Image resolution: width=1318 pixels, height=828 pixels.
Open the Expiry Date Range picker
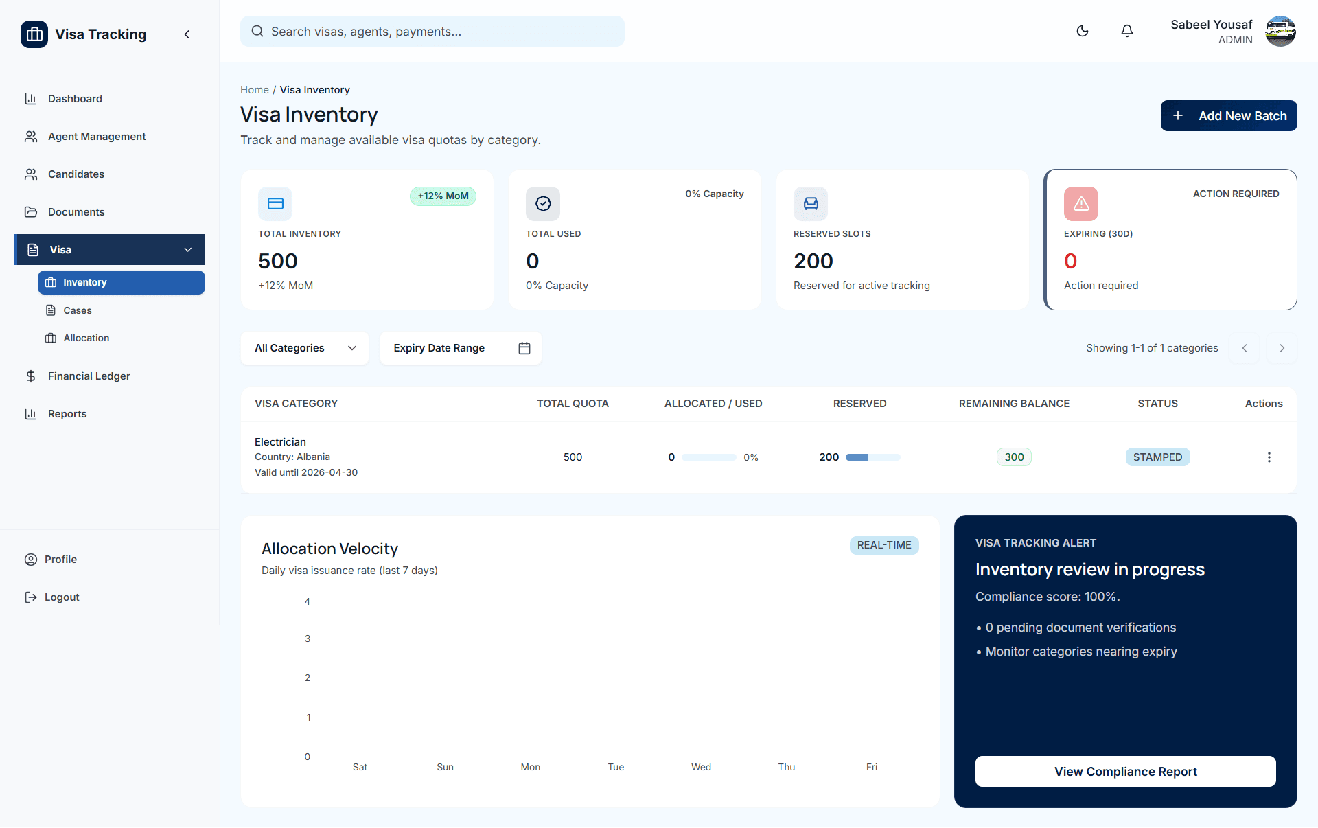(x=461, y=348)
